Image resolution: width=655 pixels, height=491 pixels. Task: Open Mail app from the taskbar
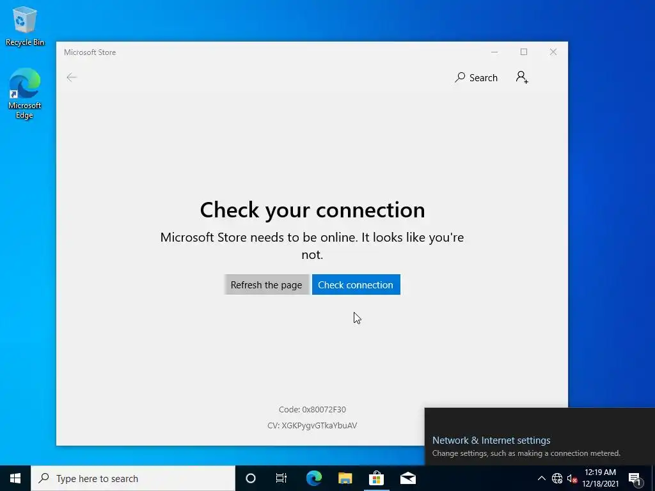pos(407,478)
